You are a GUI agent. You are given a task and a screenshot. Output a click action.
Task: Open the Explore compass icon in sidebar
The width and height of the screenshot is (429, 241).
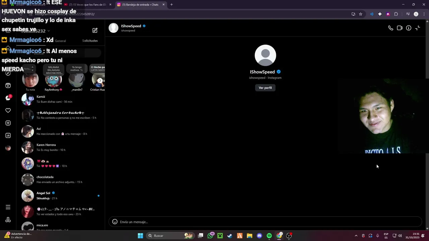[x=8, y=73]
